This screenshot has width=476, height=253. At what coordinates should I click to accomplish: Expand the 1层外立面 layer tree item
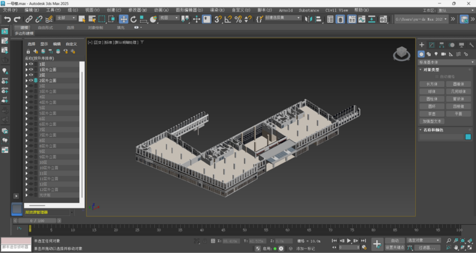tap(26, 70)
